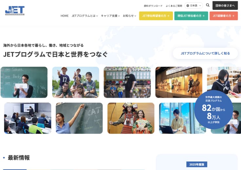This screenshot has height=170, width=241.
Task: Click the 団体の皆さまへ button
Action: (x=225, y=6)
